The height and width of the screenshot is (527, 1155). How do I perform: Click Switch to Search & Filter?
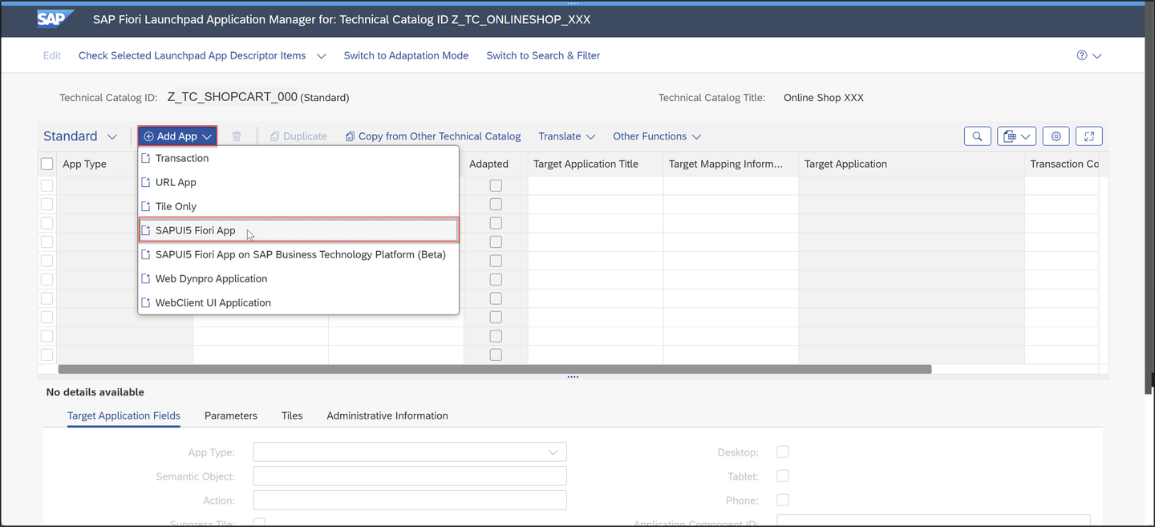(x=543, y=55)
